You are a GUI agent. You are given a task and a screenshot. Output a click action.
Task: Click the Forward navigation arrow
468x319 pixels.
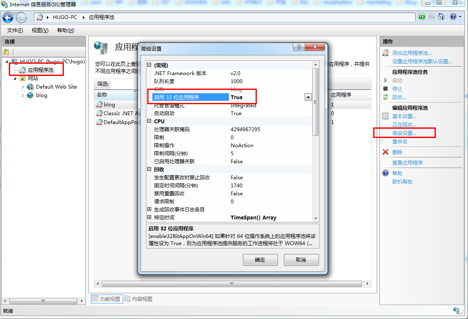pos(21,18)
